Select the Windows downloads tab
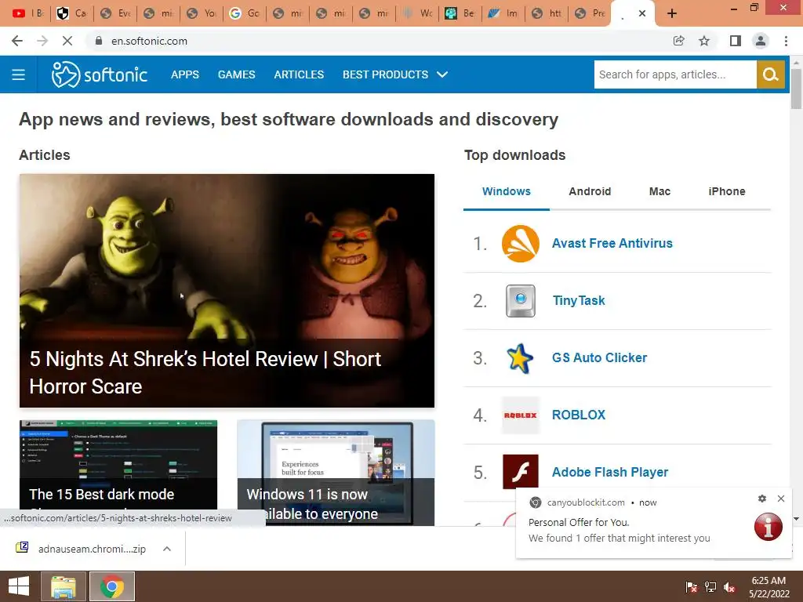The width and height of the screenshot is (803, 602). (x=507, y=191)
